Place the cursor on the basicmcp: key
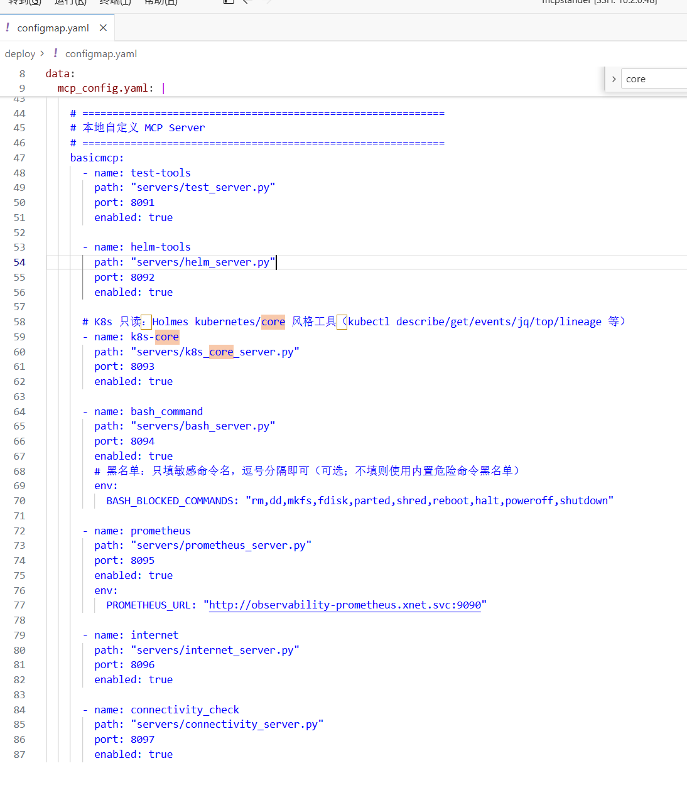The image size is (687, 800). point(97,158)
